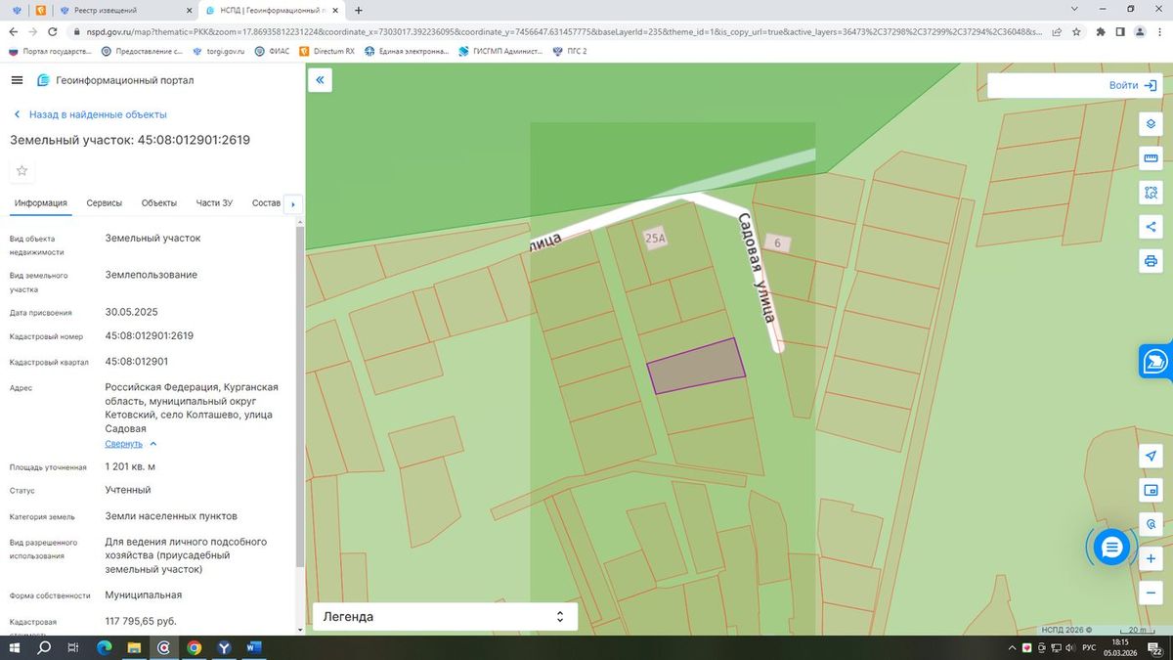Collapse the side panel with double chevron
Screen dimensions: 1173x660
(x=320, y=80)
